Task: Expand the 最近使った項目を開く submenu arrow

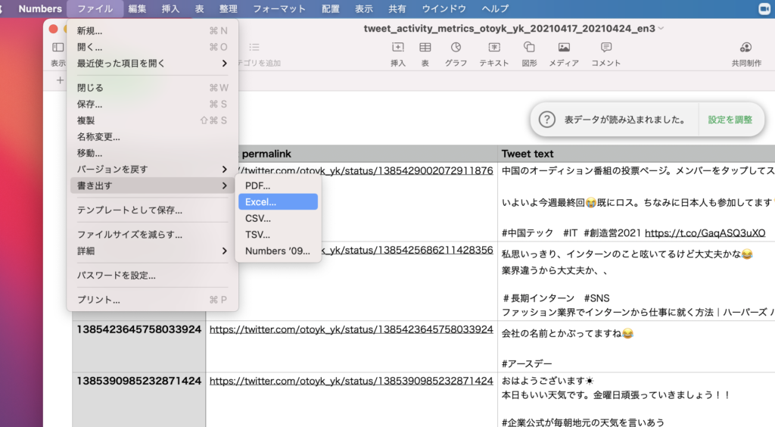Action: (x=224, y=64)
